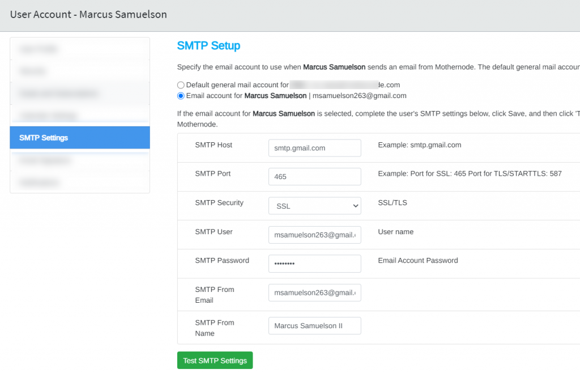This screenshot has width=580, height=373.
Task: Click the SMTP Port field showing 465
Action: (314, 176)
